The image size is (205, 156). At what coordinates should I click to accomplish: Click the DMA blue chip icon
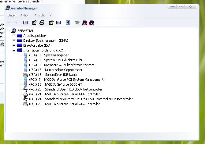(20, 41)
